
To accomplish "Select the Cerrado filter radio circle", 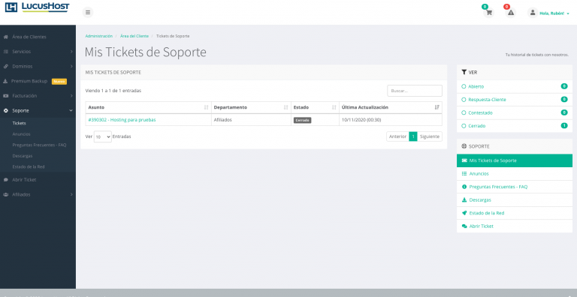I will (464, 126).
